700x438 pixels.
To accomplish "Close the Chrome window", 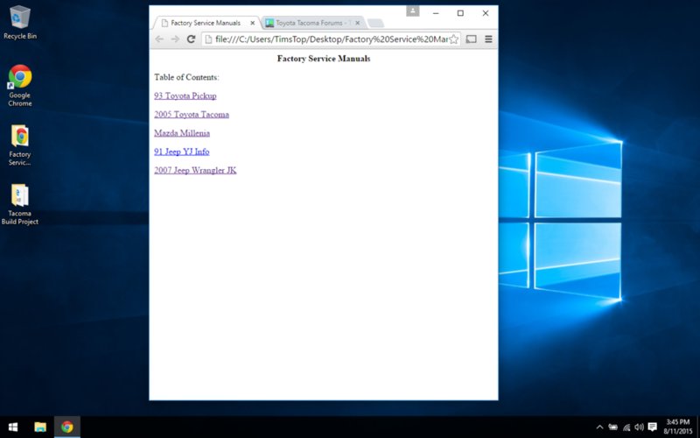I will tap(486, 13).
